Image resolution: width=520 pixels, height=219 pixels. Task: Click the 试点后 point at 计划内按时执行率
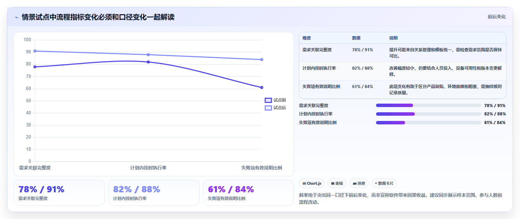click(x=148, y=55)
